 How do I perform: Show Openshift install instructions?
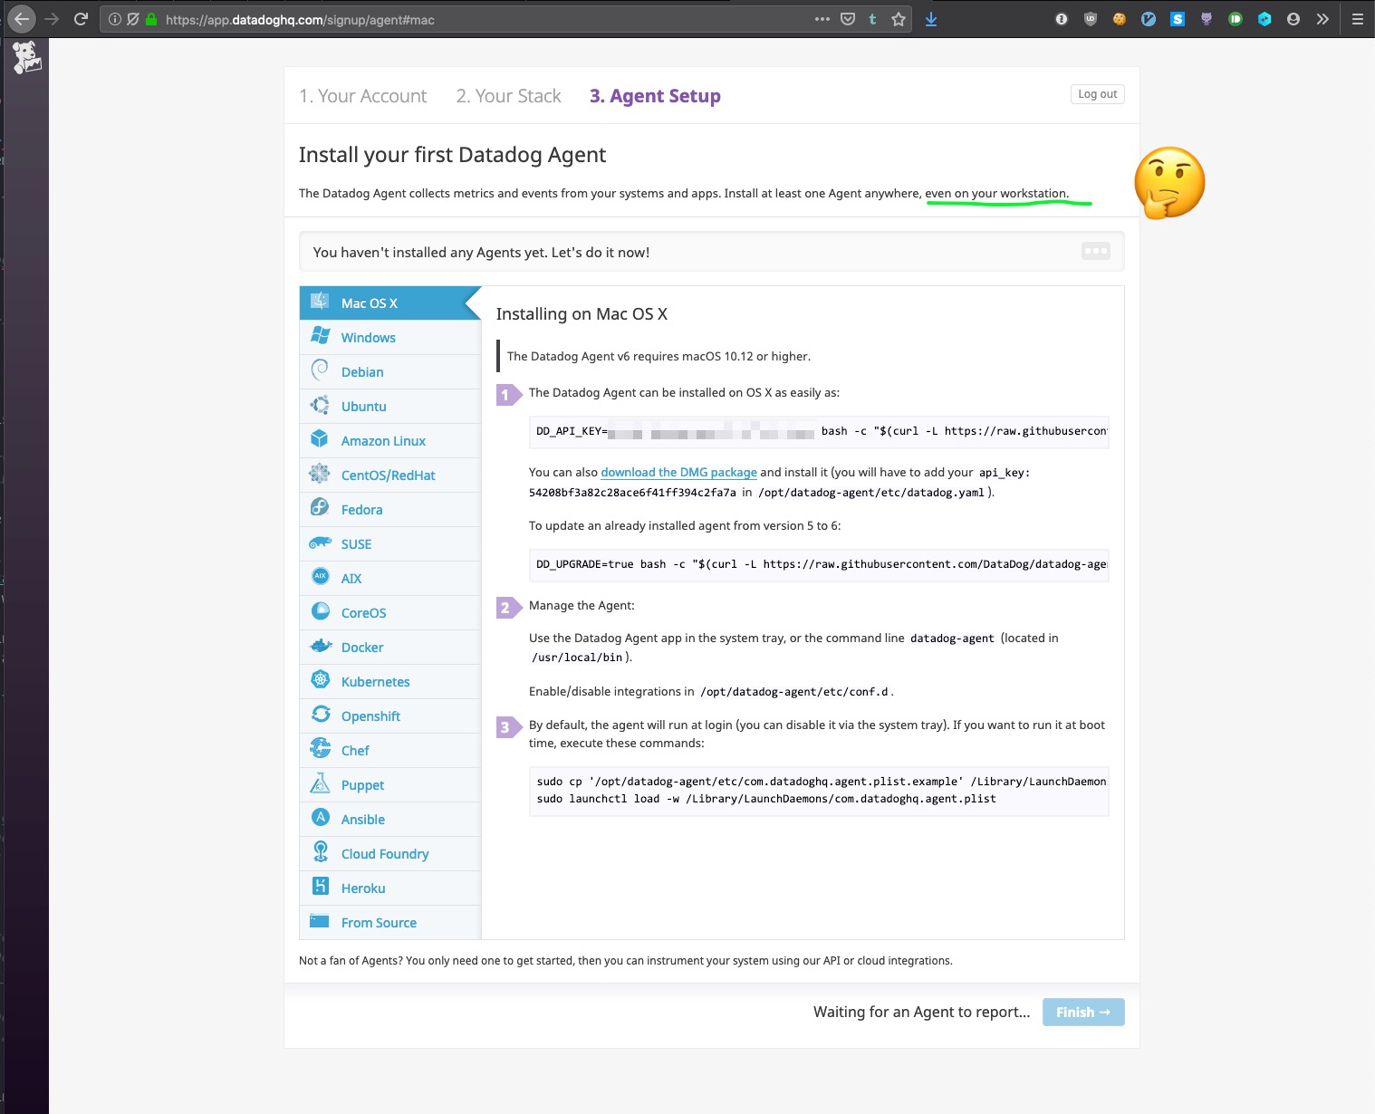click(x=389, y=716)
